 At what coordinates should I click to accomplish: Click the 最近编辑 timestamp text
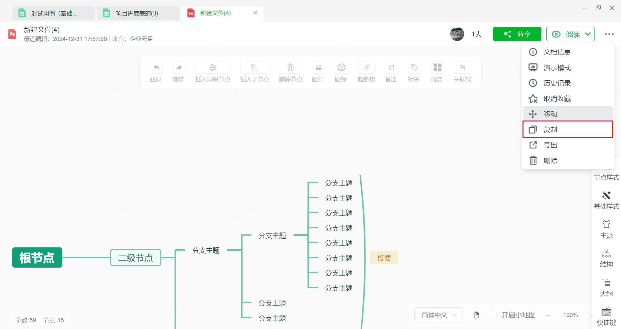click(65, 39)
